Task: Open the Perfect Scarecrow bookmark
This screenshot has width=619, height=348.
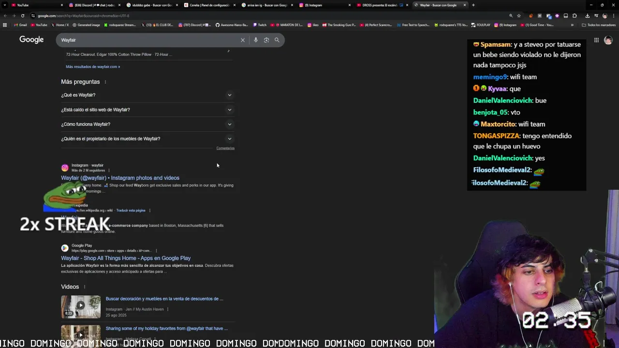Action: 376,25
